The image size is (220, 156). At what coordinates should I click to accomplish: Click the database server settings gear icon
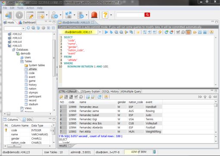pyautogui.click(x=81, y=15)
